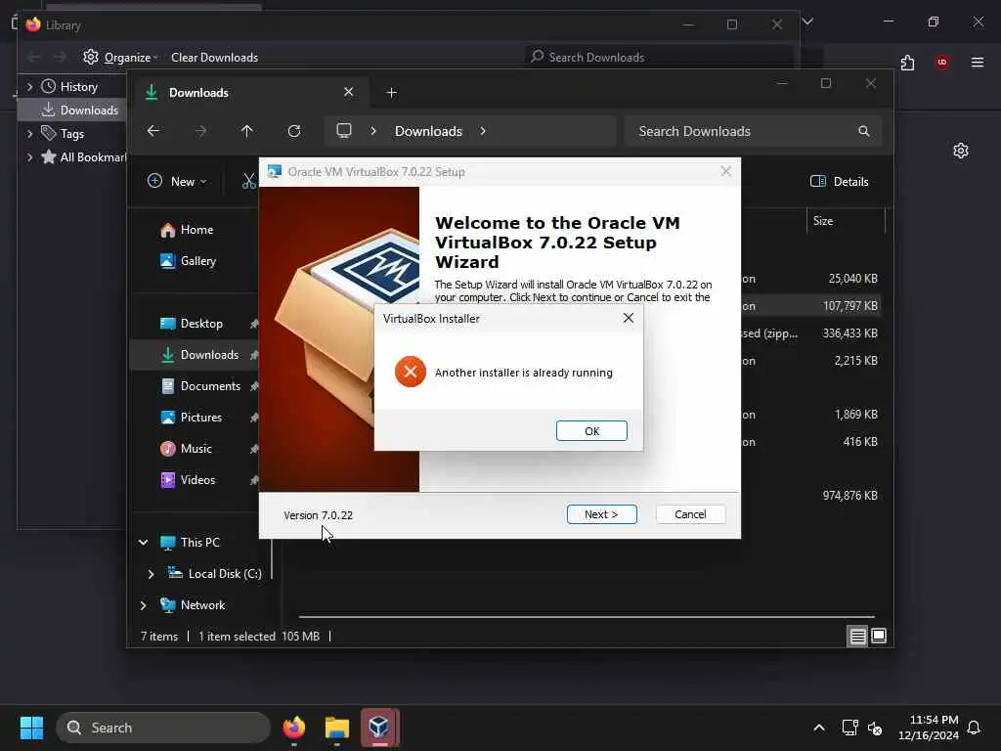Screen dimensions: 1001x751
Task: Expand Local Disk (C:) node
Action: [151, 573]
